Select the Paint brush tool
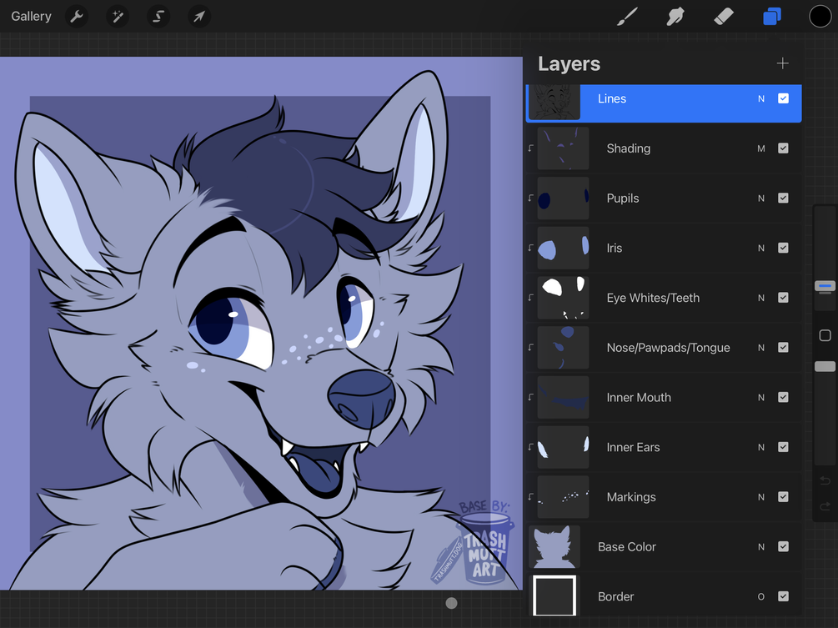The height and width of the screenshot is (628, 838). [627, 17]
